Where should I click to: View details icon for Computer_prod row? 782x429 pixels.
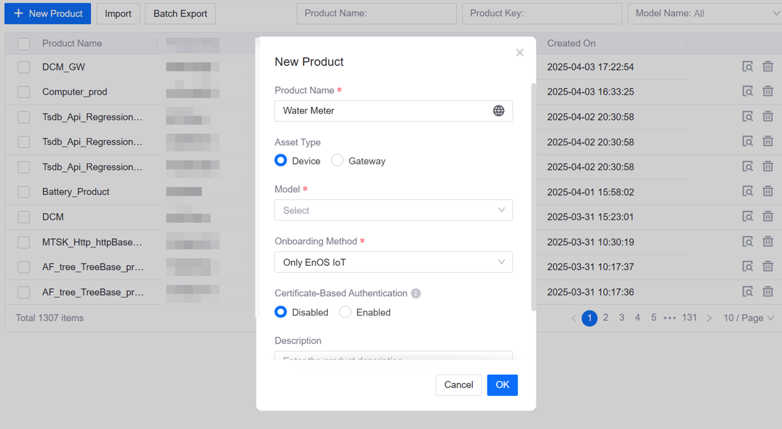tap(747, 92)
